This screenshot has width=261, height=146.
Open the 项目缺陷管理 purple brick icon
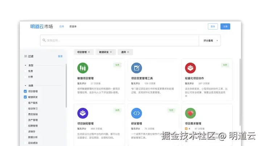tap(83, 113)
